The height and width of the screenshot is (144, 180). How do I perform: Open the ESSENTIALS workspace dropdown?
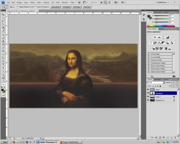tap(163, 2)
